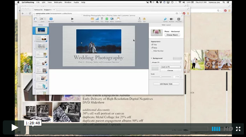Click the Choose image button
This screenshot has height=137, width=246.
click(x=171, y=71)
